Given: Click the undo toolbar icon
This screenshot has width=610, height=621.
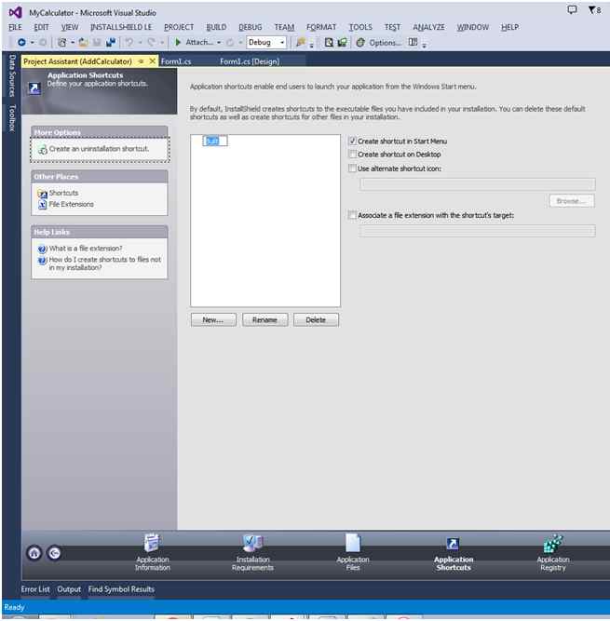Looking at the screenshot, I should click(129, 43).
